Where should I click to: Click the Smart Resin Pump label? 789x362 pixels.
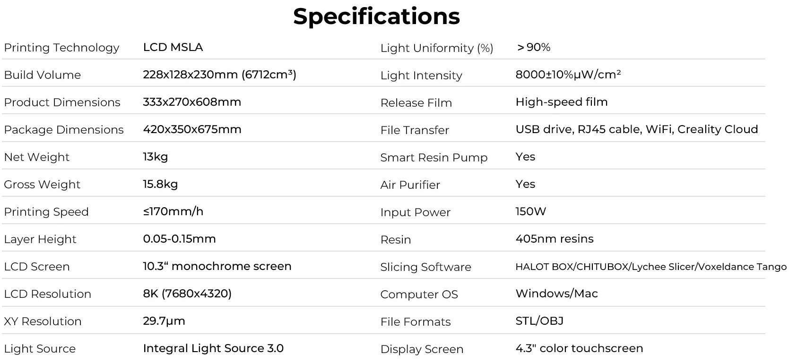point(434,158)
